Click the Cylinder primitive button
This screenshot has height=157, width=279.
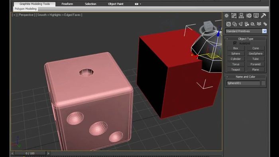(236, 59)
